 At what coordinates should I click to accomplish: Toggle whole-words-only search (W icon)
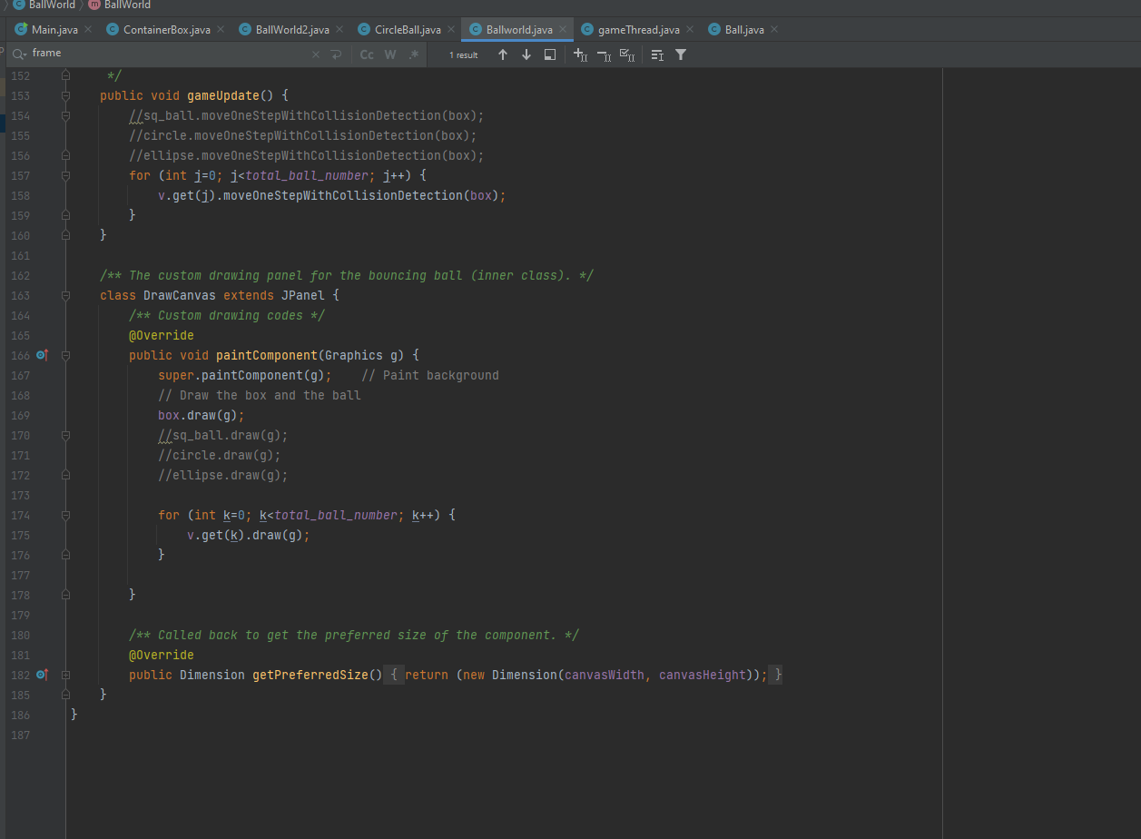tap(390, 54)
